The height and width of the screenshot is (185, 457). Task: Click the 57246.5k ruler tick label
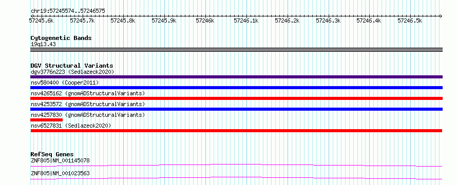point(410,20)
